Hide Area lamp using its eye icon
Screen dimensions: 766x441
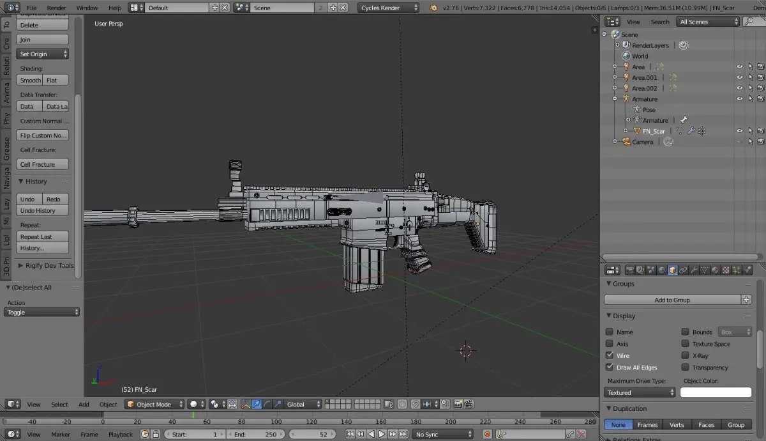pos(740,66)
